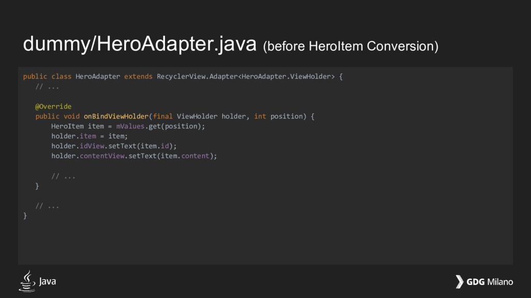
Task: Click the 'int' keyword before position
Action: click(x=260, y=116)
